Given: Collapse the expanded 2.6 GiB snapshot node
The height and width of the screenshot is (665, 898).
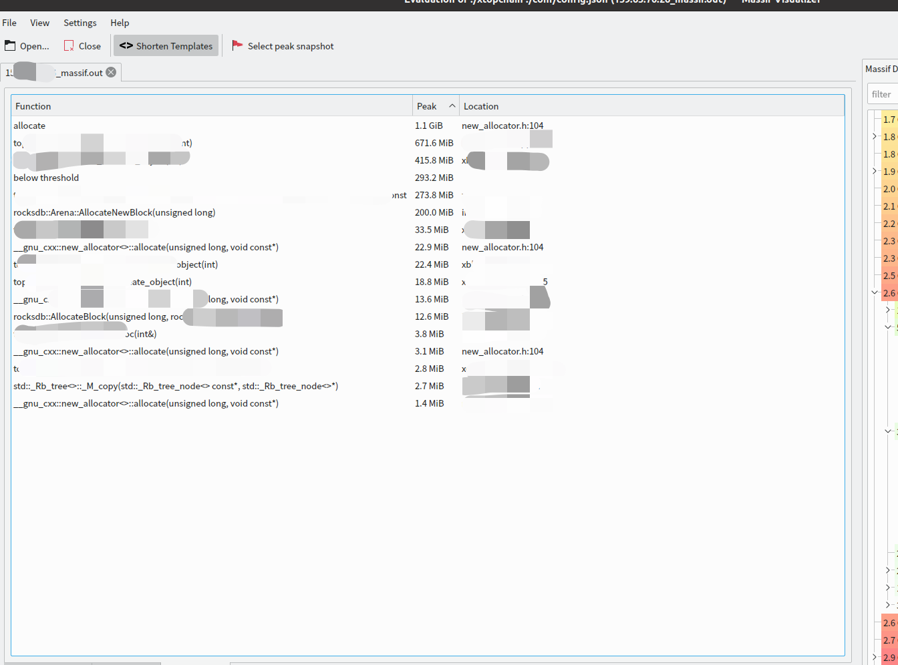Looking at the screenshot, I should (874, 292).
